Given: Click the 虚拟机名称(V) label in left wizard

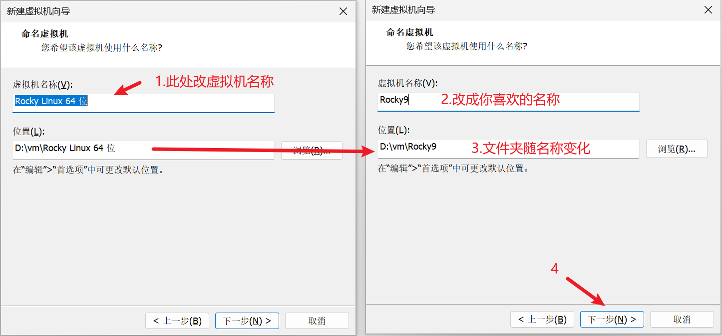Looking at the screenshot, I should [43, 84].
